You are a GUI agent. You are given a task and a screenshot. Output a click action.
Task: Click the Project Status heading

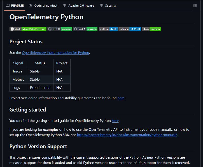26,42
